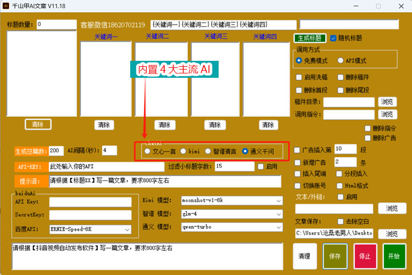
Task: Click 清除 under 关键词一 list
Action: 104,125
